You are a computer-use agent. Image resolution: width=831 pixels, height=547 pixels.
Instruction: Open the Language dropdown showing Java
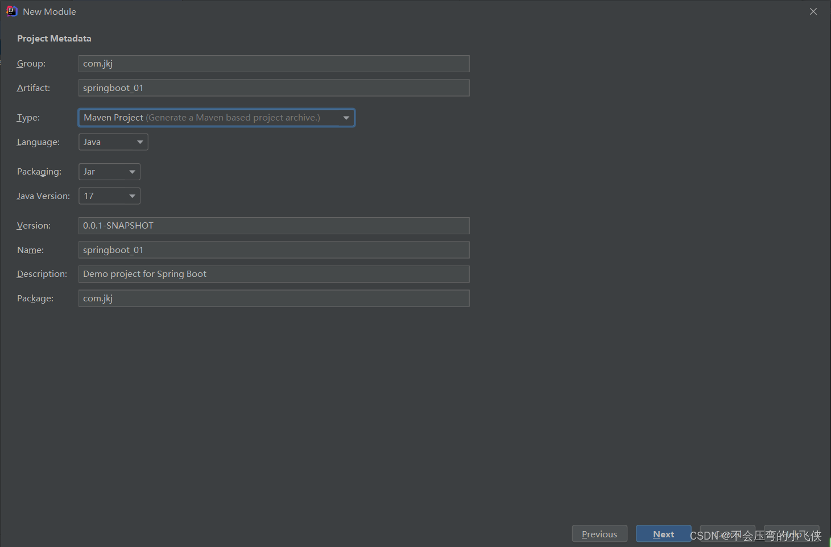(x=113, y=142)
